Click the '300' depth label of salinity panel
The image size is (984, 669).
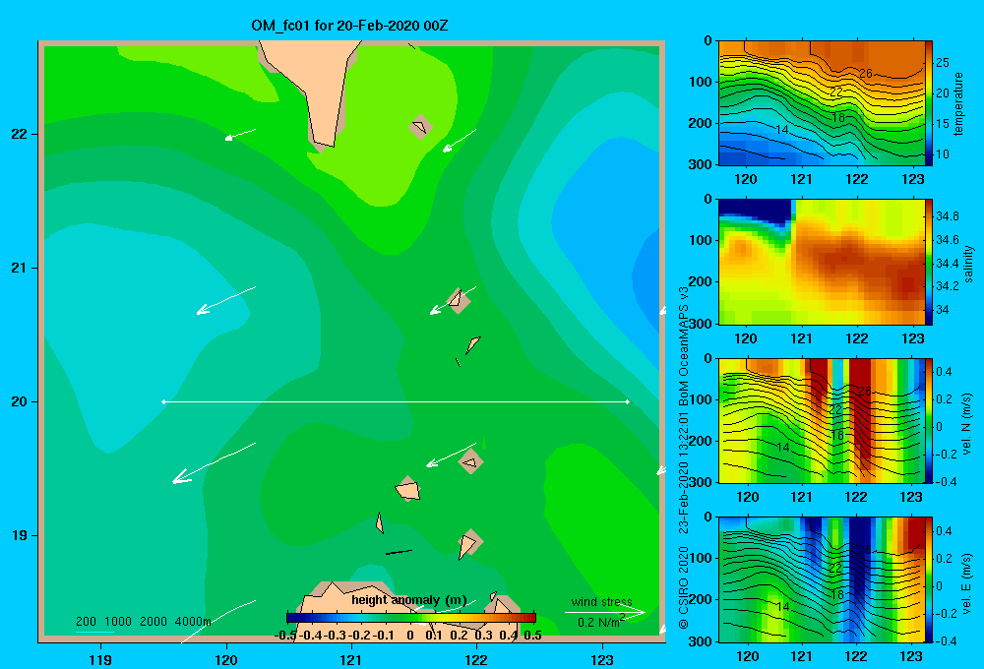(x=701, y=324)
